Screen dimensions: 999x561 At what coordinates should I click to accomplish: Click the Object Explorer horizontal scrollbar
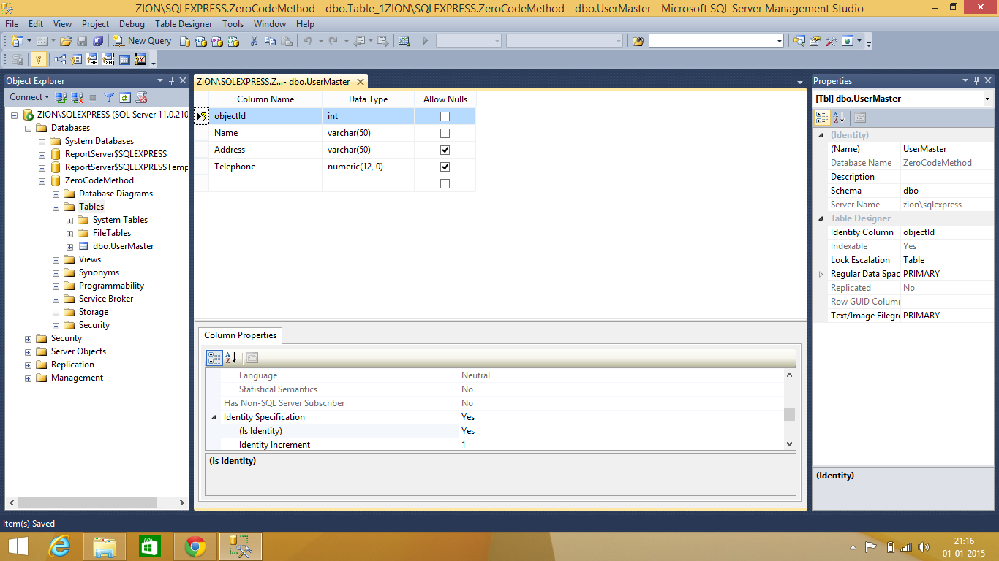(x=87, y=503)
